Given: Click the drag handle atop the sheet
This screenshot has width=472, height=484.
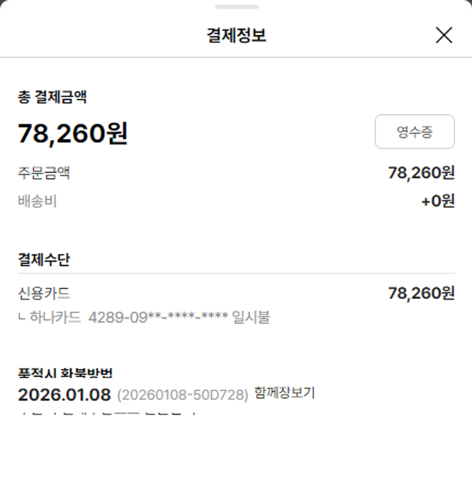Looking at the screenshot, I should 236,7.
